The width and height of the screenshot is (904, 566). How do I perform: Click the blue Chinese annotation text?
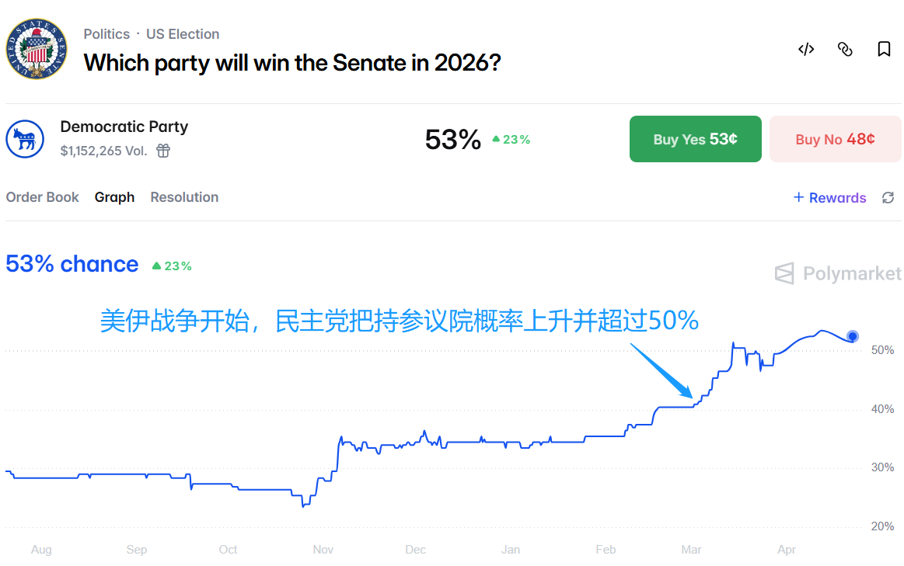tap(399, 321)
